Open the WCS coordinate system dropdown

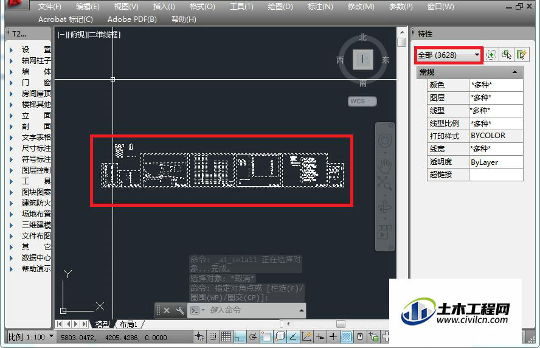tap(362, 102)
